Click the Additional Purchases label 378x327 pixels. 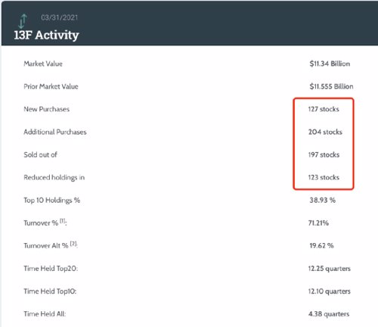click(x=55, y=132)
